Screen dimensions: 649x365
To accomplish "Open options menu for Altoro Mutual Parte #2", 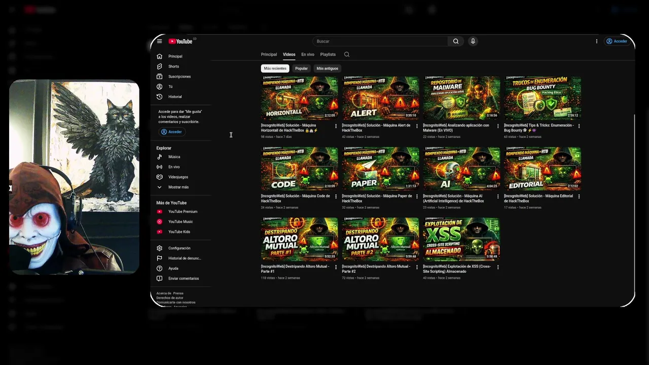I will point(417,267).
